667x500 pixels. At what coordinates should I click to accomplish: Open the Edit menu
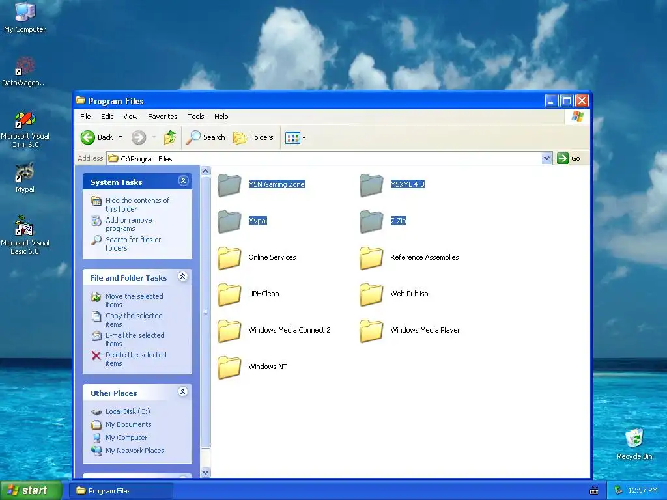click(107, 117)
